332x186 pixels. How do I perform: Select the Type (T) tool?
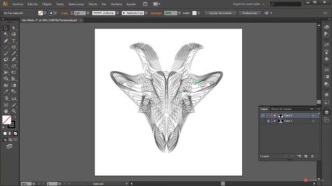pos(14,41)
